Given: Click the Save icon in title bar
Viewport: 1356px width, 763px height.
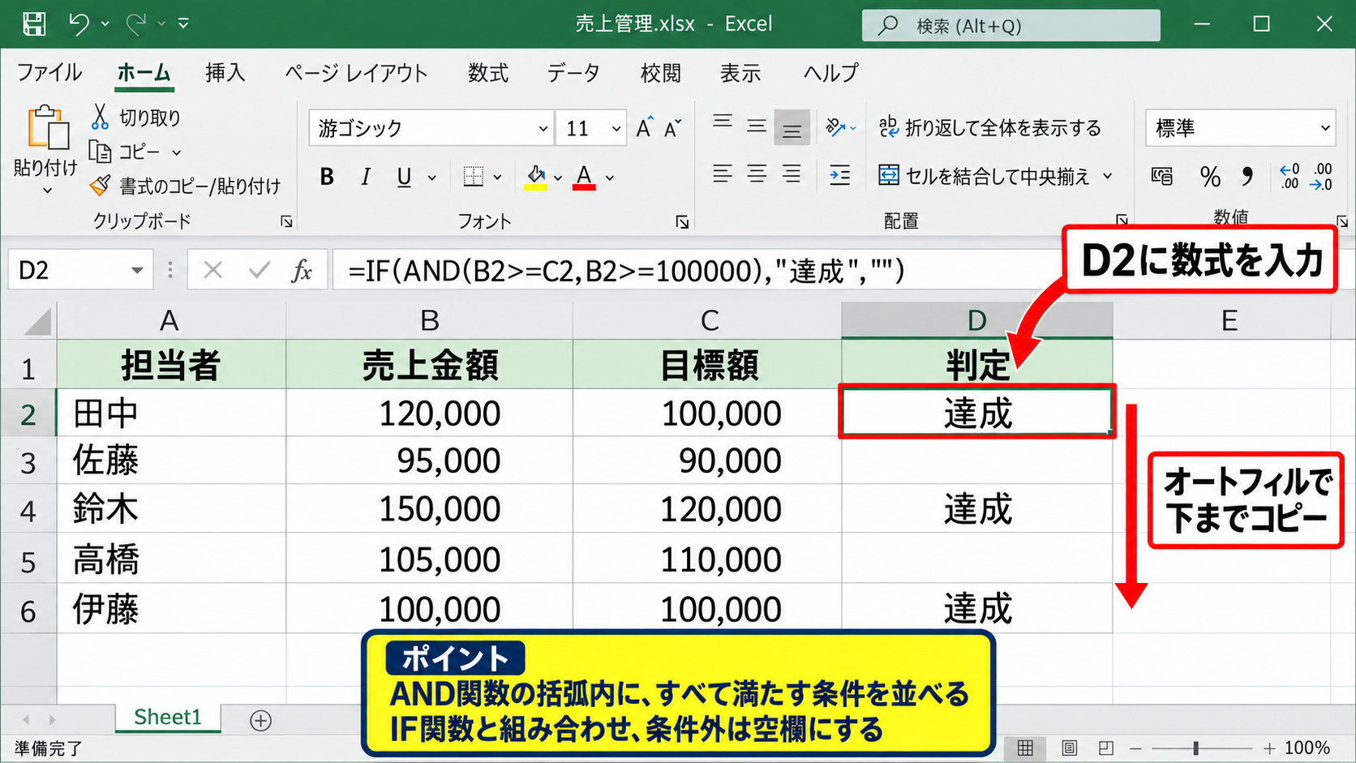Looking at the screenshot, I should 34,24.
